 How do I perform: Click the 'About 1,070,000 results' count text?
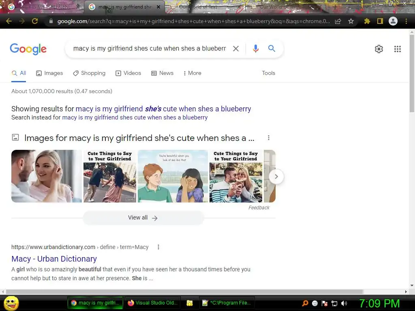[62, 91]
